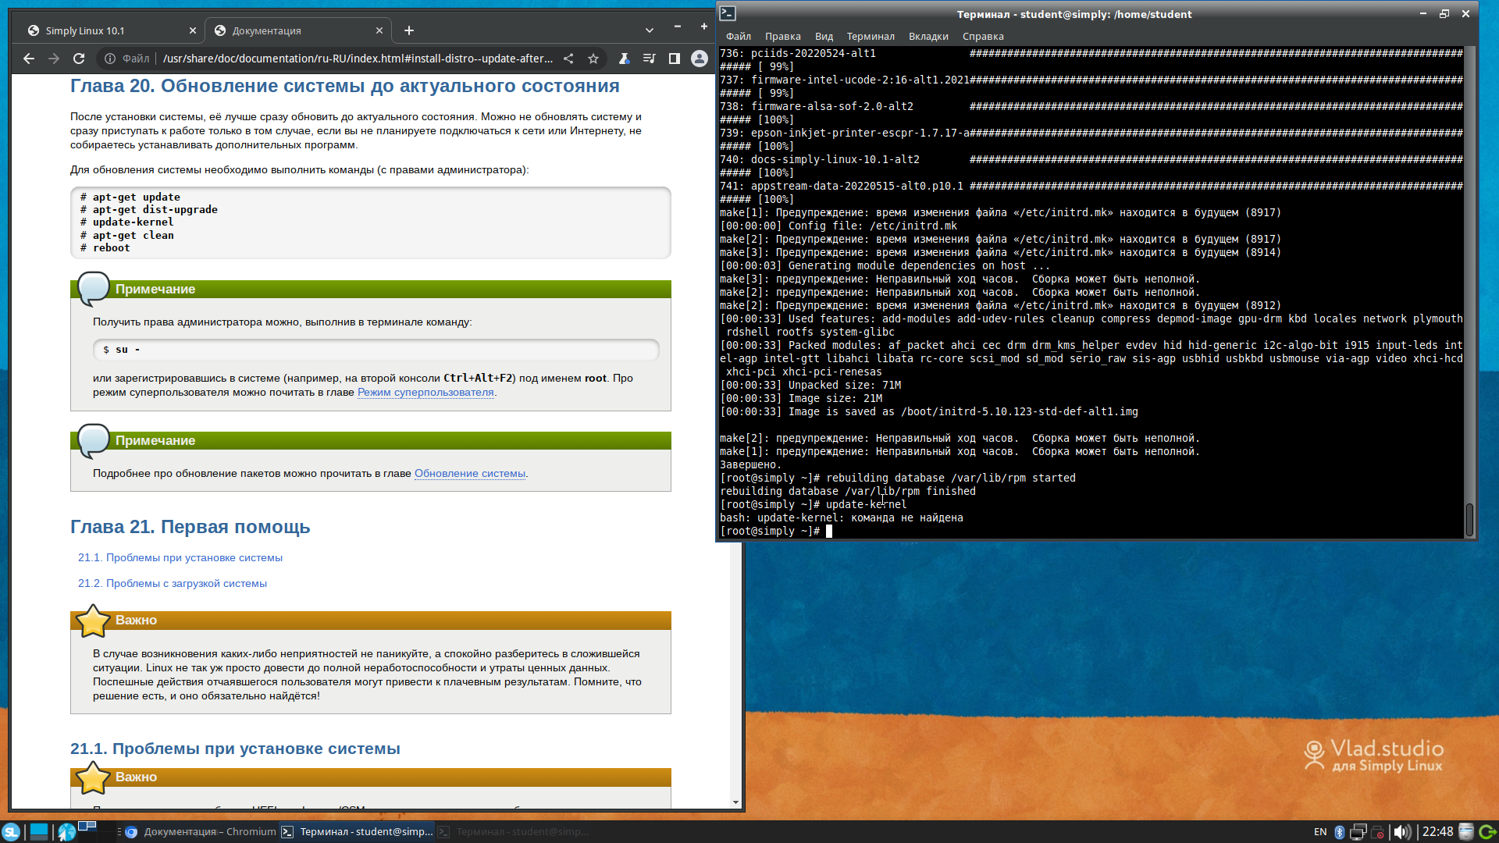Open the Обновление системы link
Screen dimensions: 1499x843
pos(470,474)
